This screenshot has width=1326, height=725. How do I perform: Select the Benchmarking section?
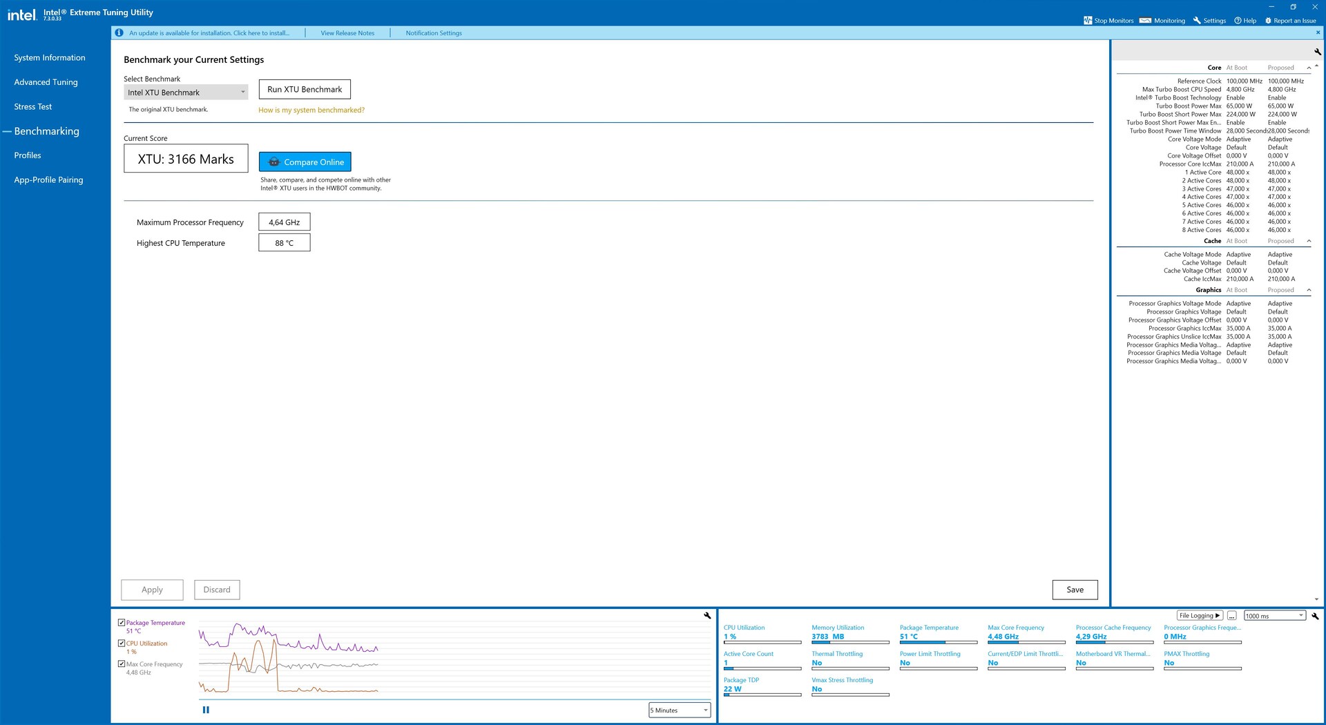pyautogui.click(x=47, y=131)
